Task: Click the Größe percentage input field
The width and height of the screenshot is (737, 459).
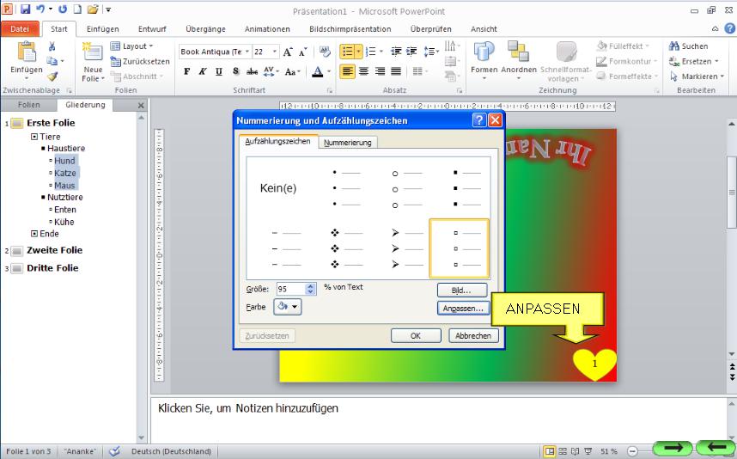Action: coord(290,289)
